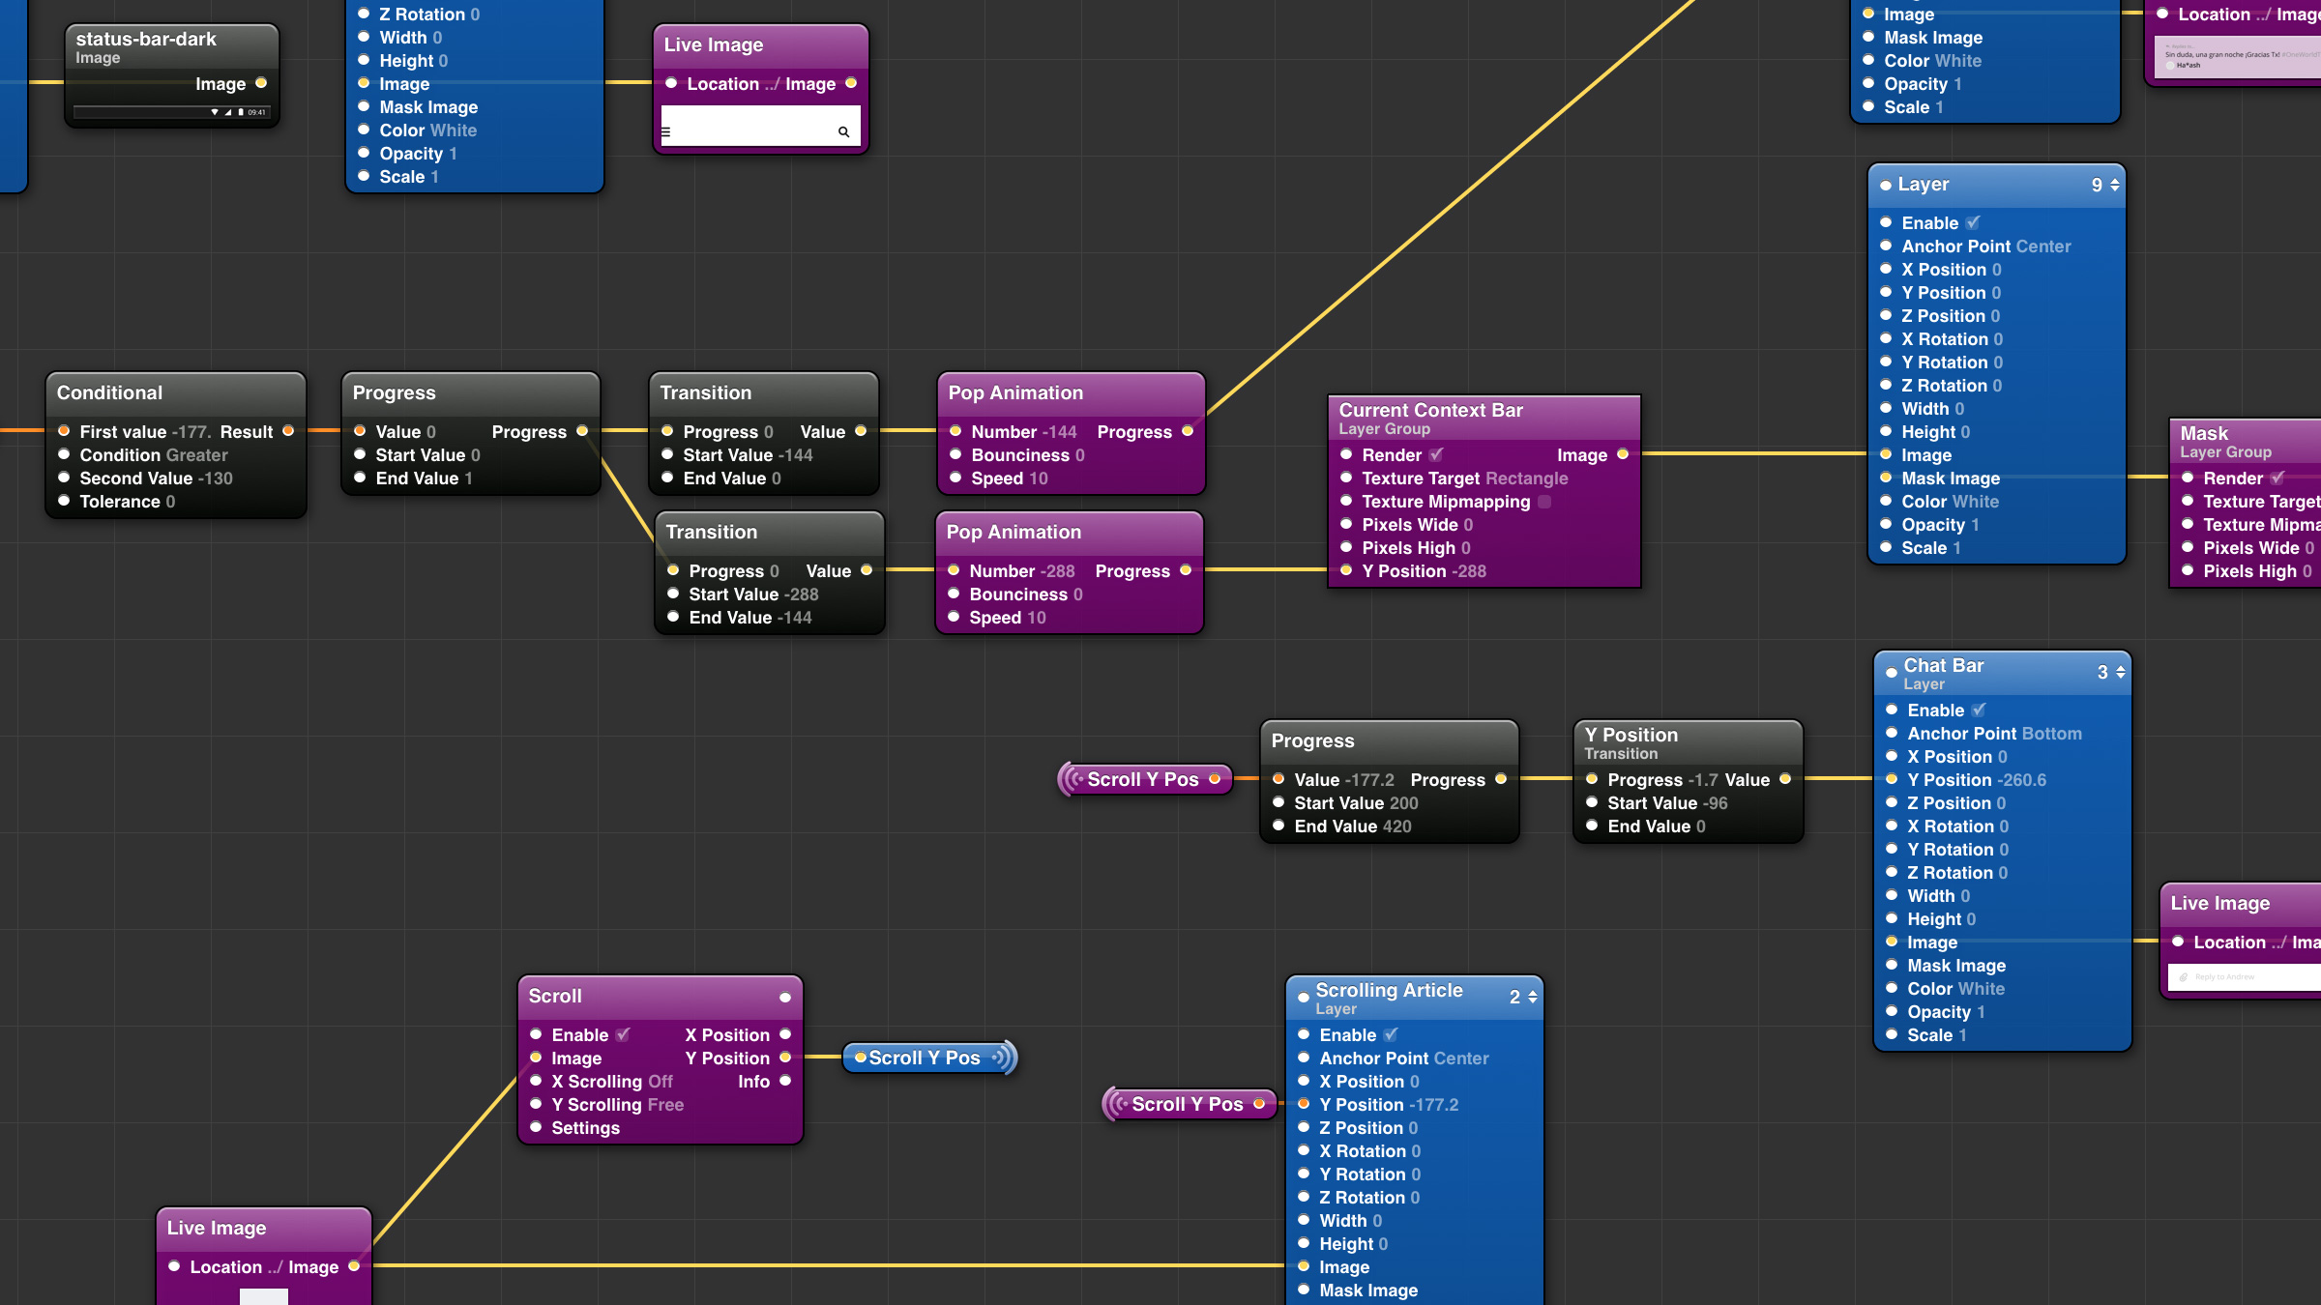Click Y Position input port of Current Context Bar
Screen dimensions: 2321x1305
(1346, 570)
